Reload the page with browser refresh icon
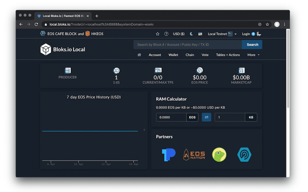308x192 pixels. tap(37, 24)
